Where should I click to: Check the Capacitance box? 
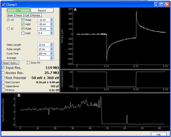[x=3, y=86]
